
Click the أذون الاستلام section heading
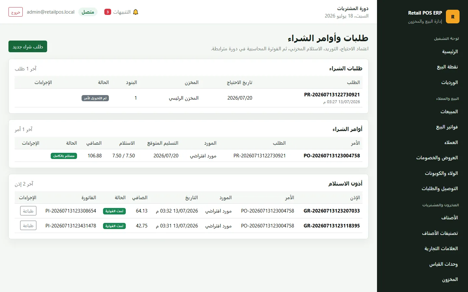tap(345, 184)
